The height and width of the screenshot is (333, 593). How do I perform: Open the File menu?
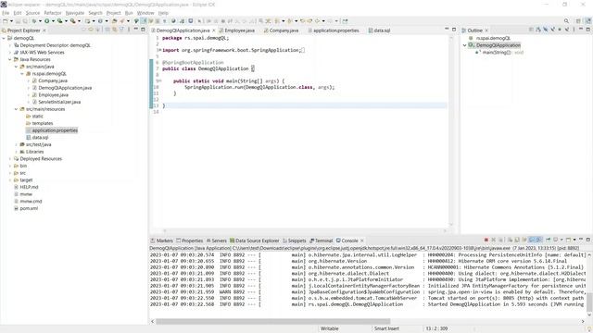point(6,13)
